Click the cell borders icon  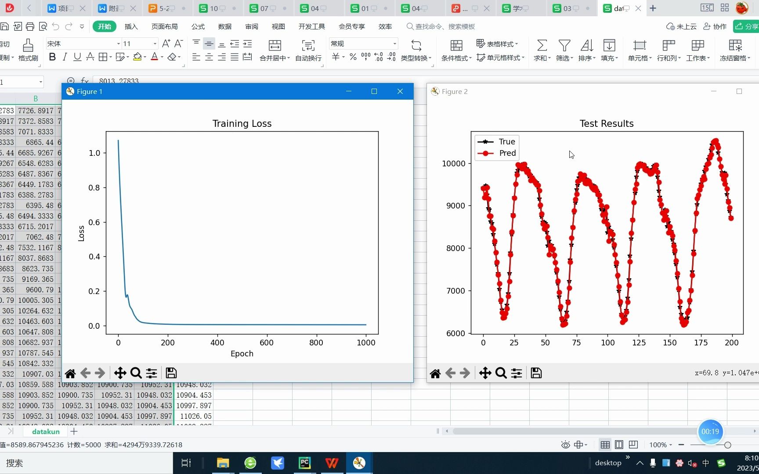point(103,57)
